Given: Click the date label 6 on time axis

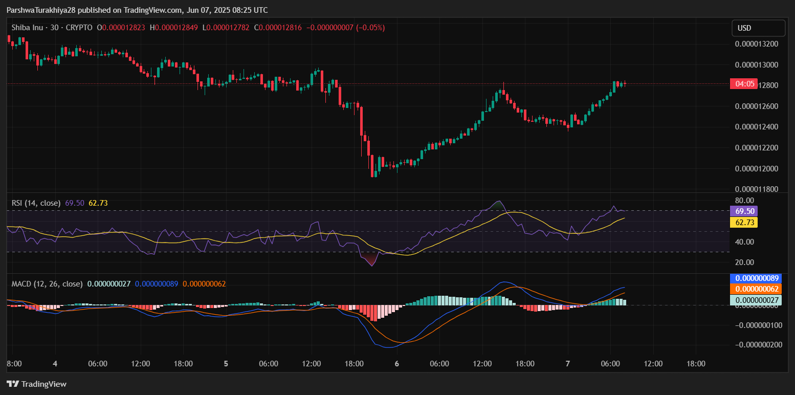Looking at the screenshot, I should 397,364.
